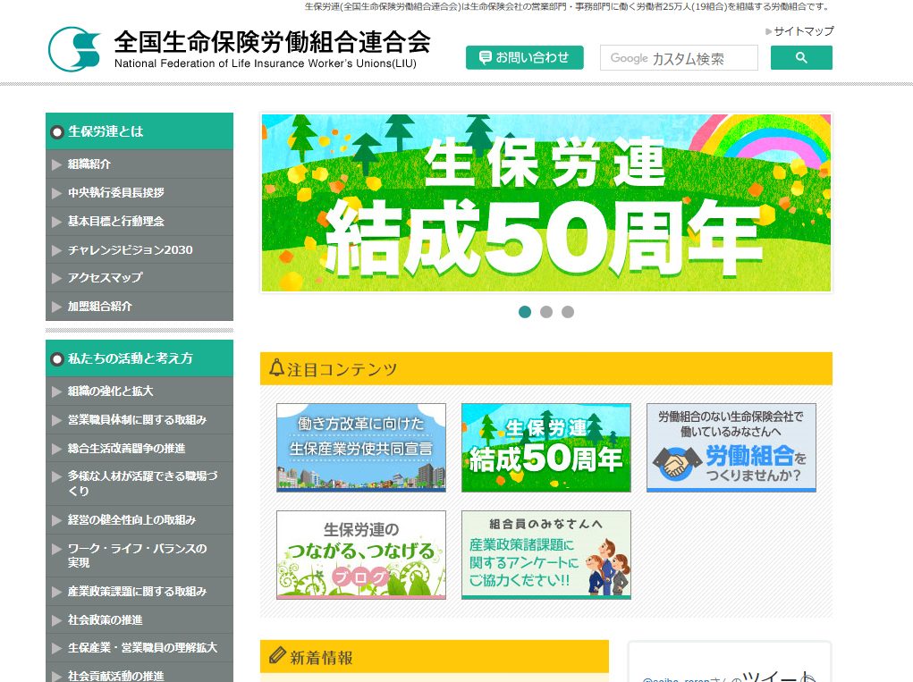The height and width of the screenshot is (682, 913).
Task: Click the bell icon by 注目コンテンツ
Action: coord(276,367)
